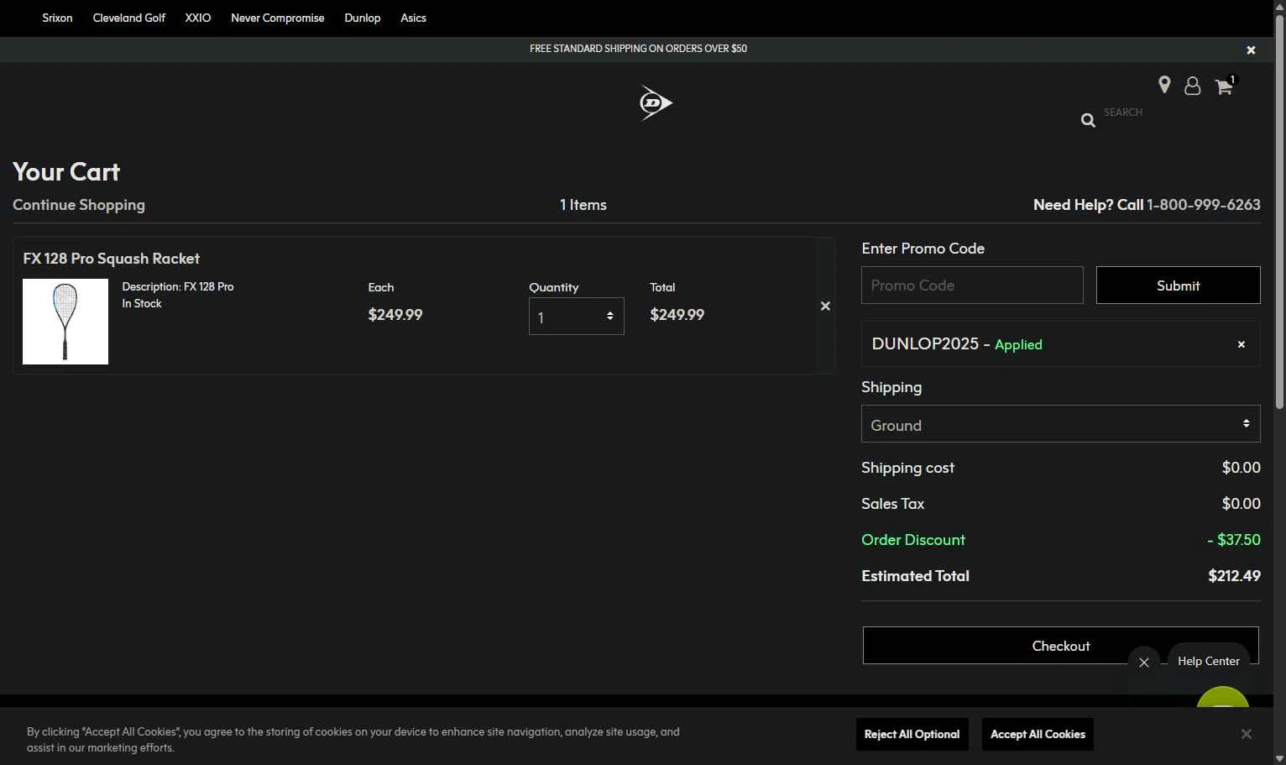
Task: Click the Sales Tax $0.00 value
Action: [1241, 504]
